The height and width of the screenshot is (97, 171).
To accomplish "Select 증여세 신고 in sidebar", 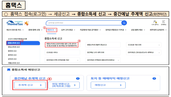I will tap(12, 55).
